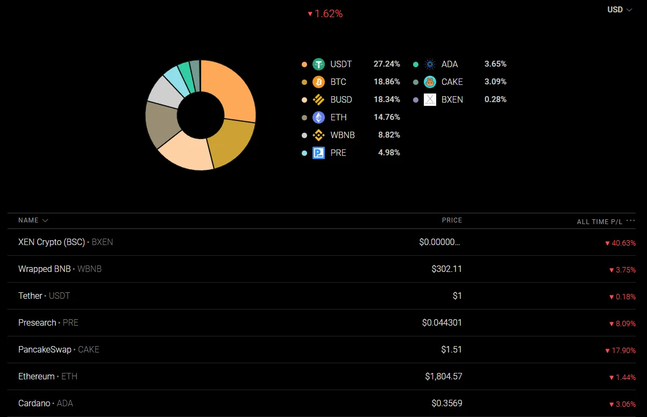This screenshot has width=647, height=417.
Task: Click the $1,804.57 Ethereum price
Action: 443,377
